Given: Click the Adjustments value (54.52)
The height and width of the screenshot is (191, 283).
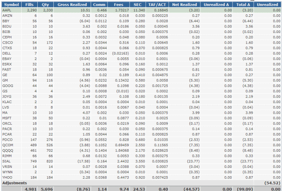Looking at the screenshot, I should pyautogui.click(x=272, y=183).
